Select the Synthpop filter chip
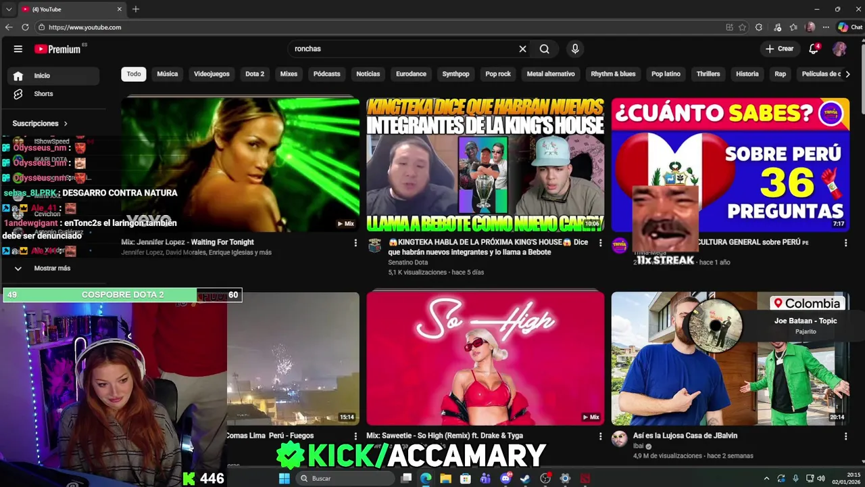The image size is (865, 487). (455, 74)
